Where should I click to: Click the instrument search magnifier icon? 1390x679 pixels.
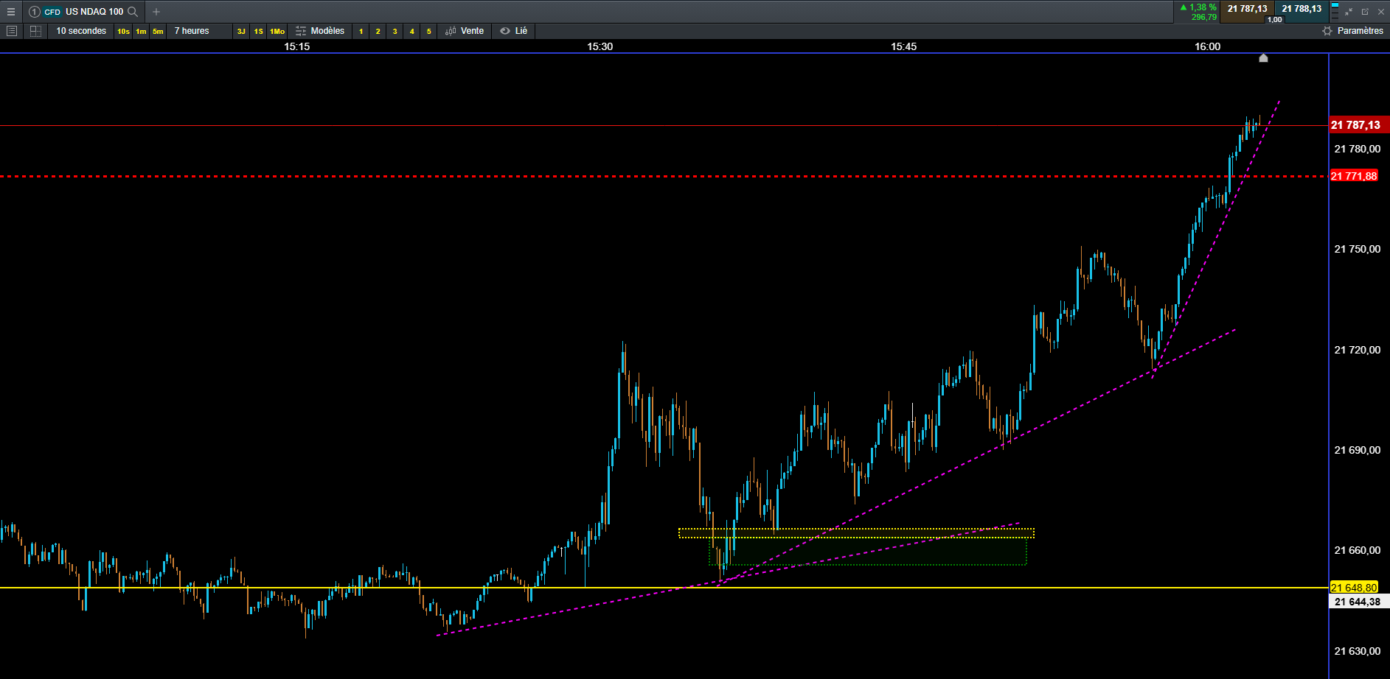pyautogui.click(x=133, y=12)
